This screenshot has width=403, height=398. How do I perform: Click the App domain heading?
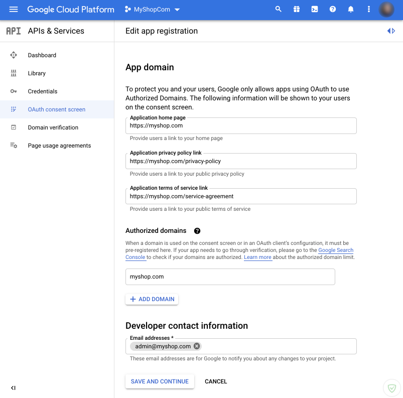coord(150,67)
